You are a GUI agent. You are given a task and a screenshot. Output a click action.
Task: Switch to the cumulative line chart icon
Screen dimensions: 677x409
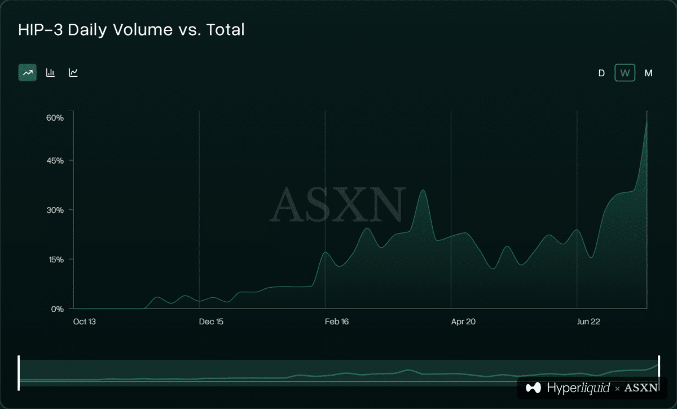coord(73,73)
